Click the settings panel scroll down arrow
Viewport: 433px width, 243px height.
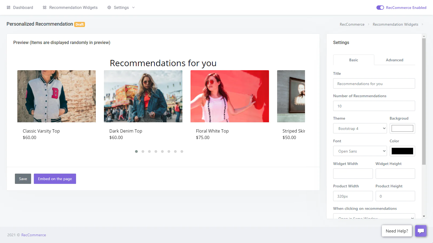[424, 216]
